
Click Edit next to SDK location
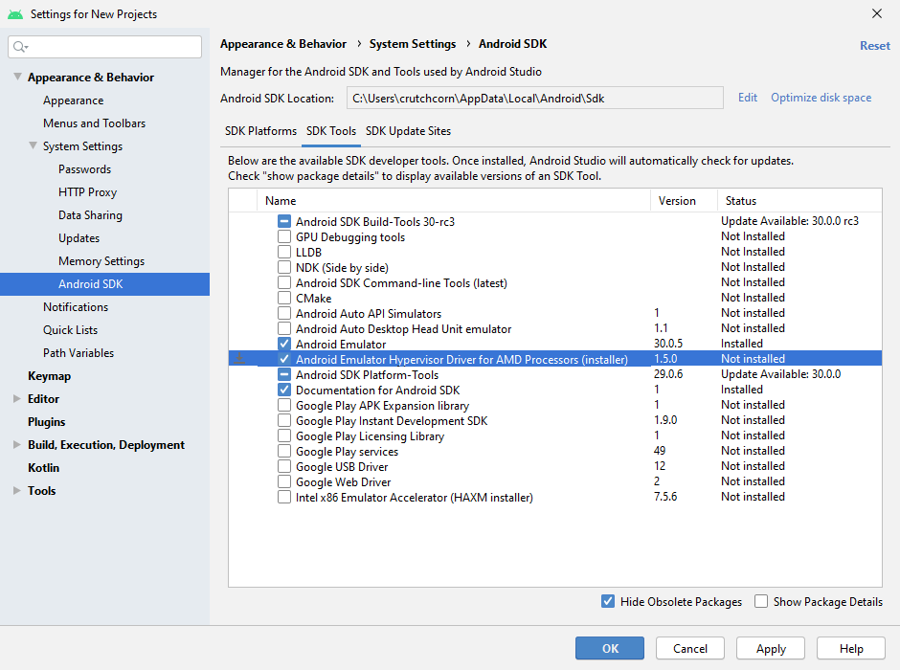[748, 98]
